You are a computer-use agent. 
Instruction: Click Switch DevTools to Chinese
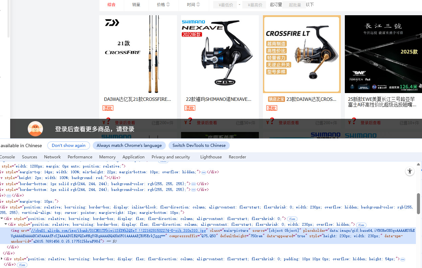pyautogui.click(x=199, y=146)
